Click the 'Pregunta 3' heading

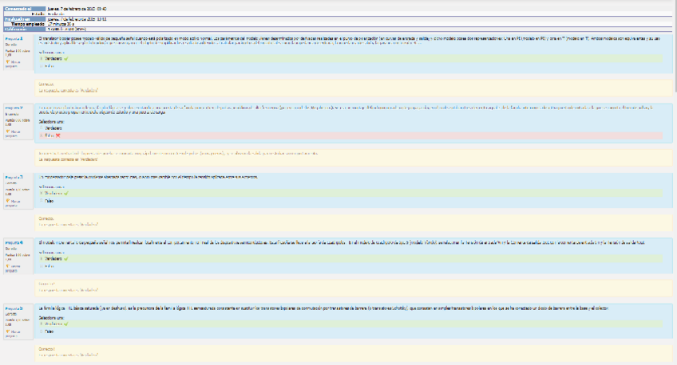click(14, 177)
